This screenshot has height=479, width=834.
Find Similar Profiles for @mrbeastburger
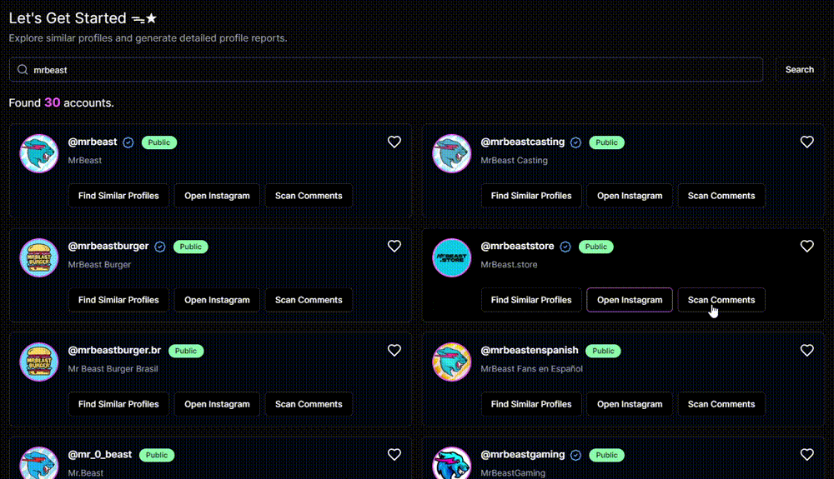[118, 300]
